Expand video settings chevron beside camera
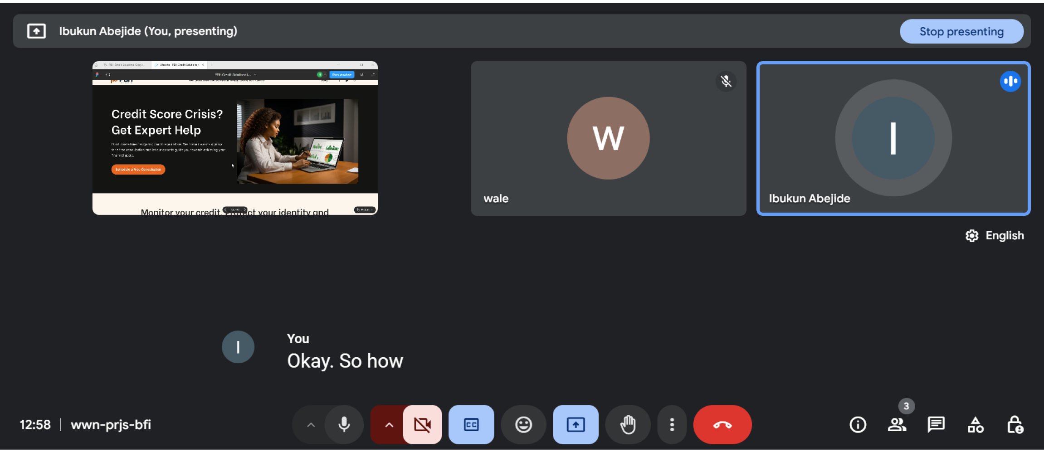 (389, 425)
